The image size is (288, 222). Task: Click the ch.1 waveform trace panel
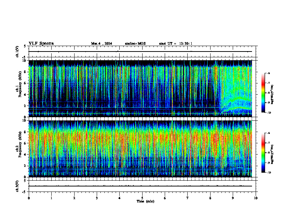tap(142, 52)
